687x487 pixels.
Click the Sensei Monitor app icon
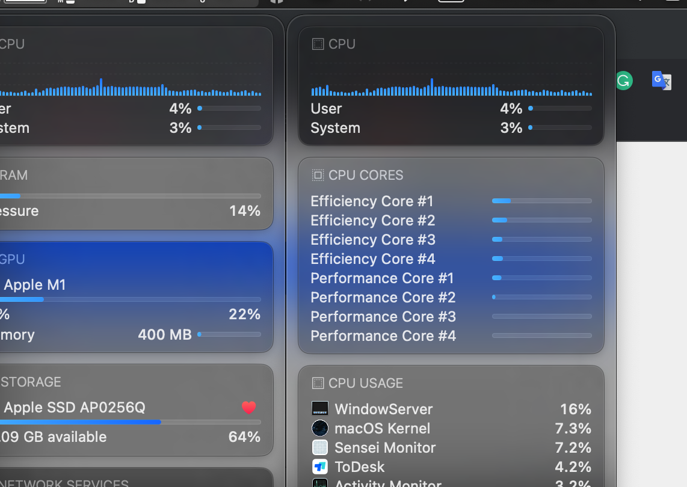[320, 447]
